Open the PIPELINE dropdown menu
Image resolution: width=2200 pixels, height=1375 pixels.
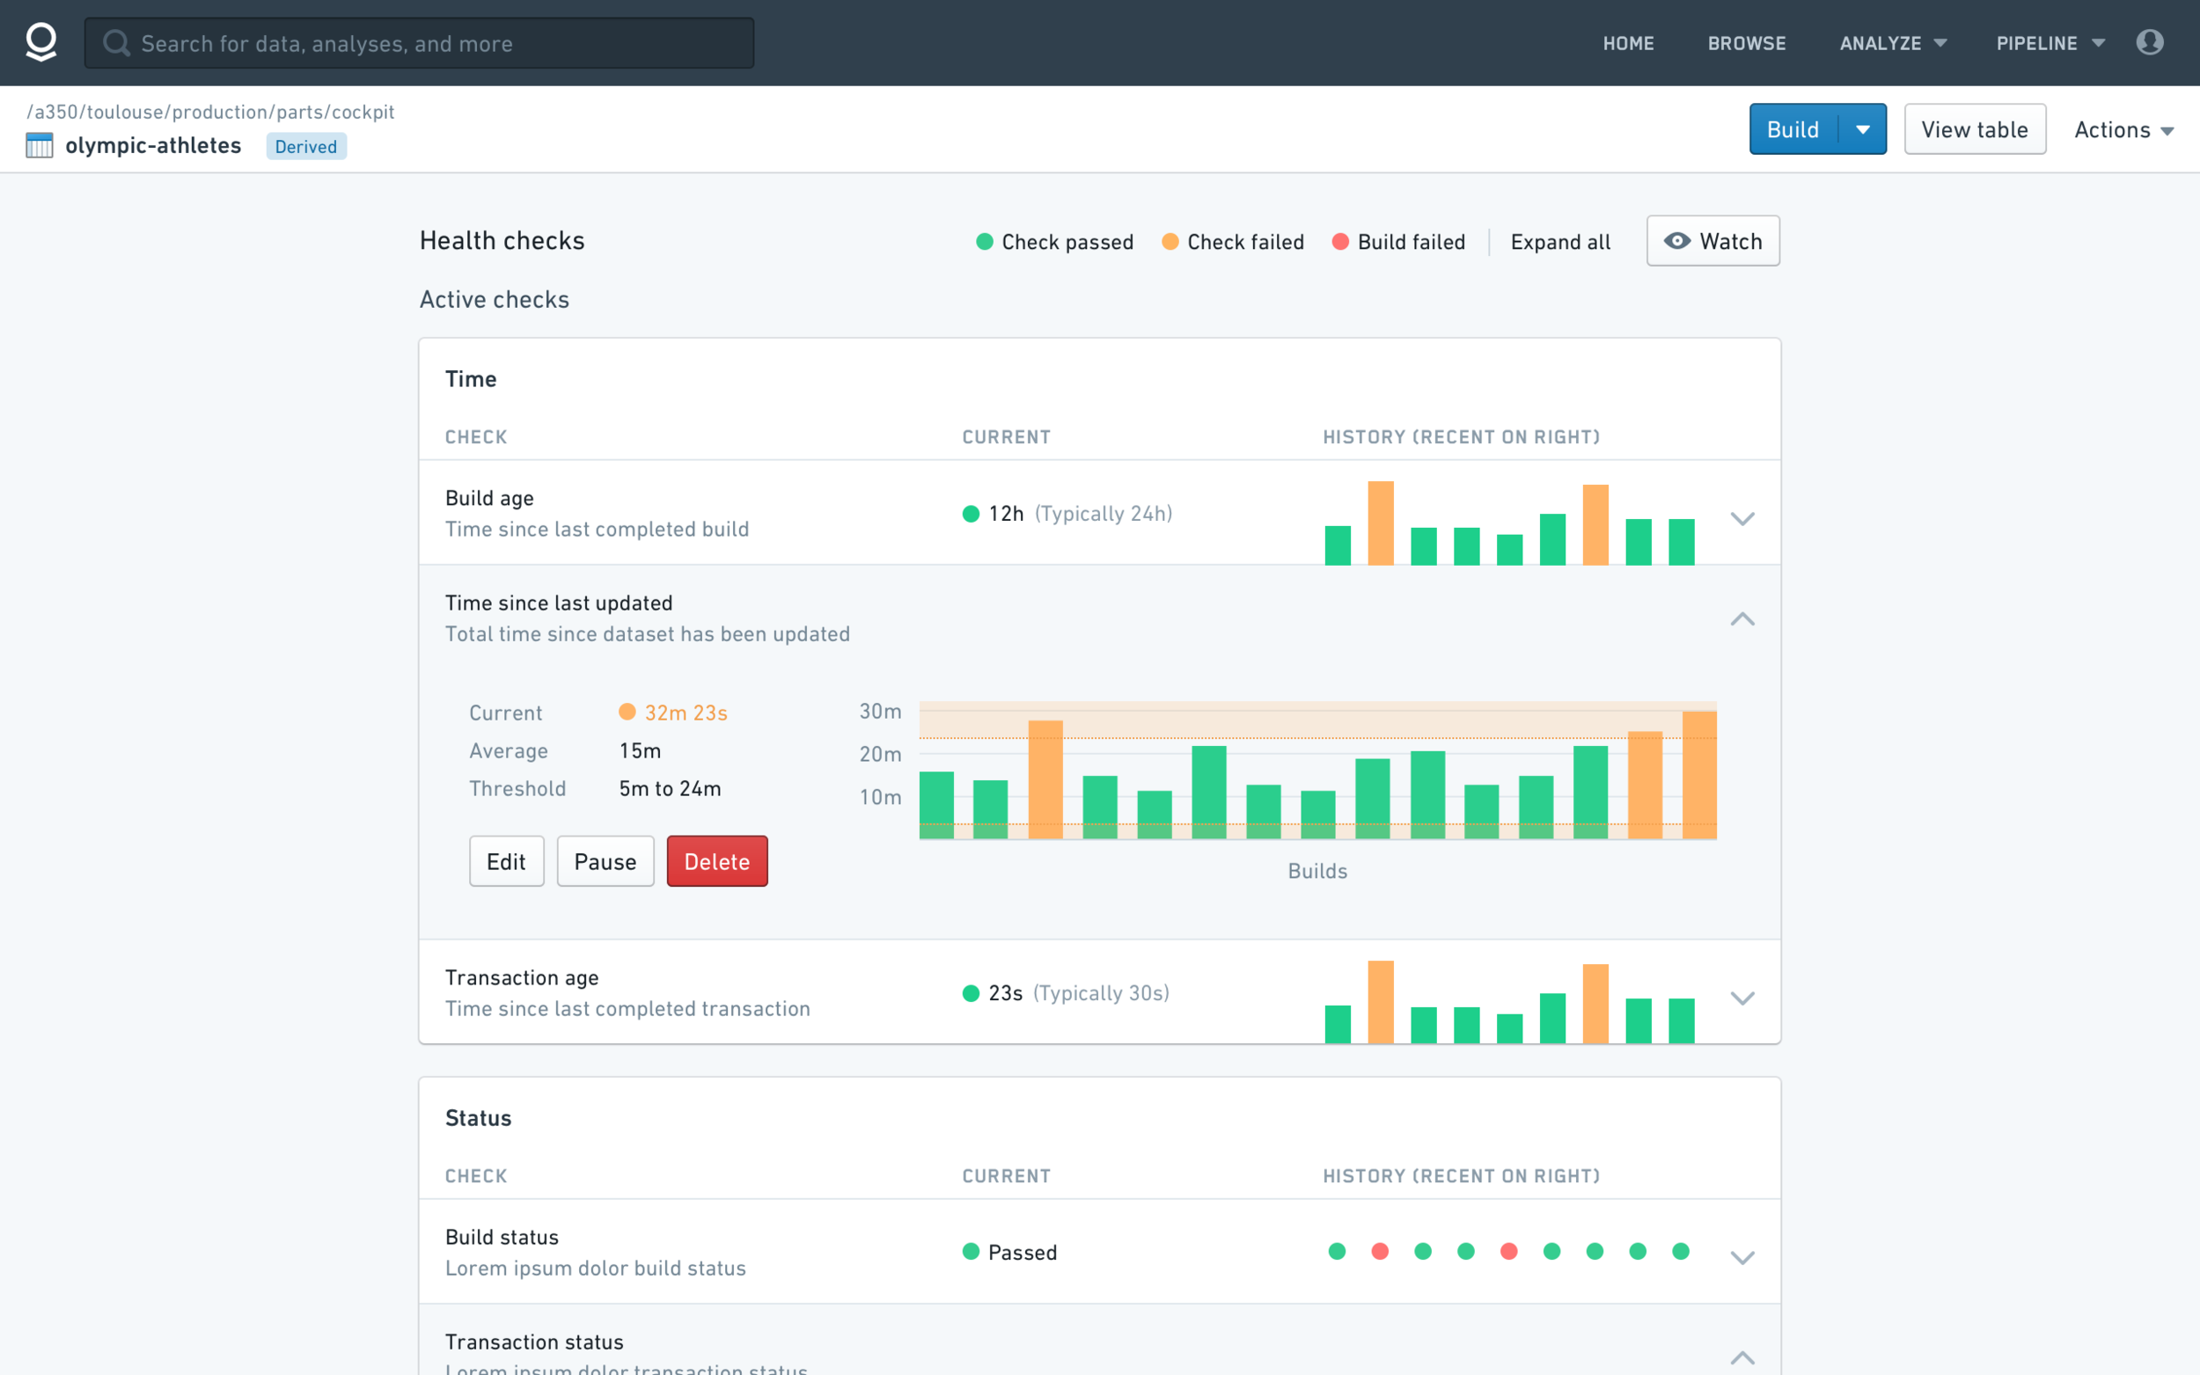[2050, 43]
